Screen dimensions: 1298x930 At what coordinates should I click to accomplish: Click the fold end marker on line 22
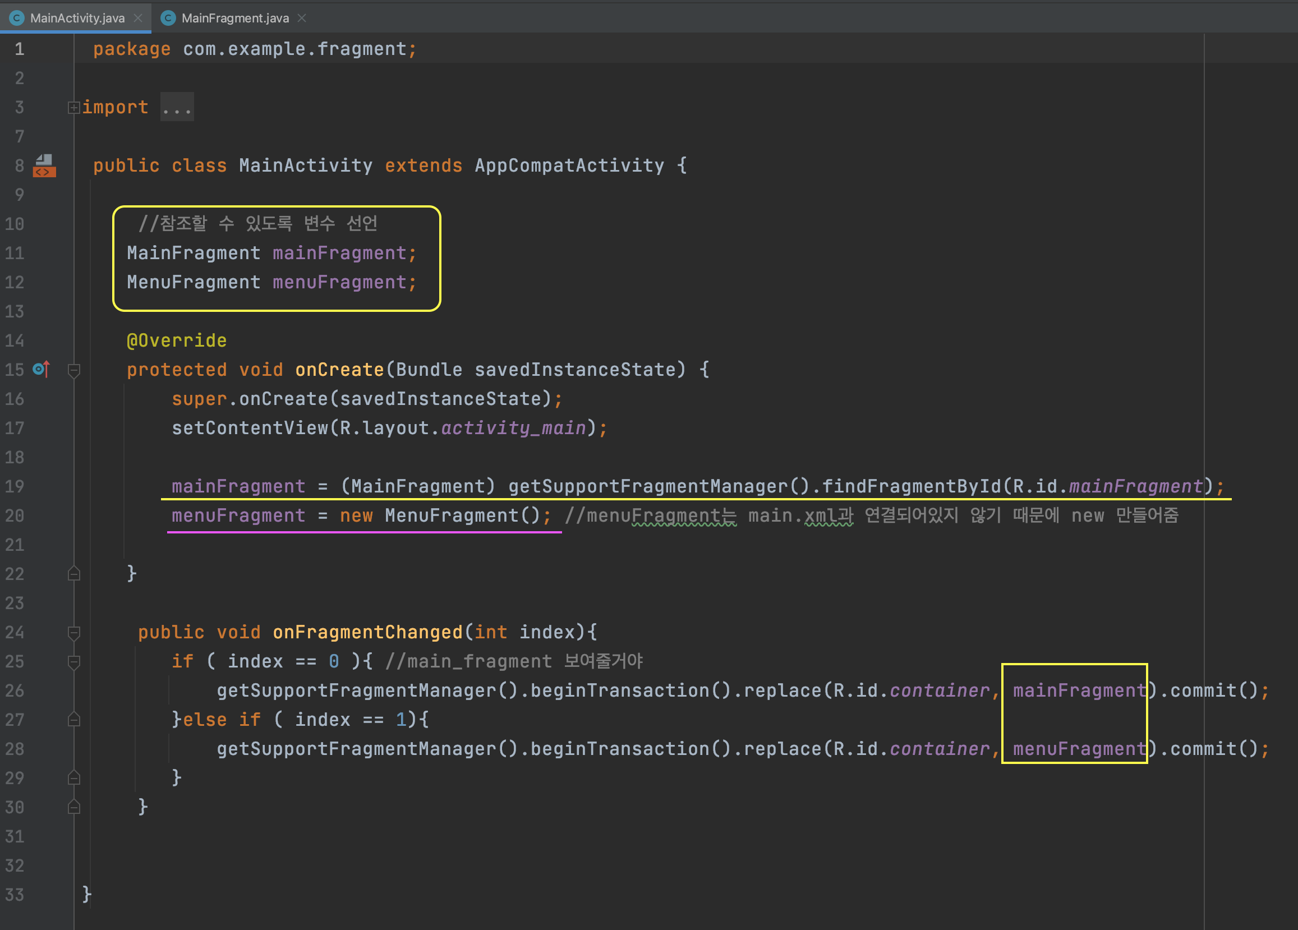[74, 573]
